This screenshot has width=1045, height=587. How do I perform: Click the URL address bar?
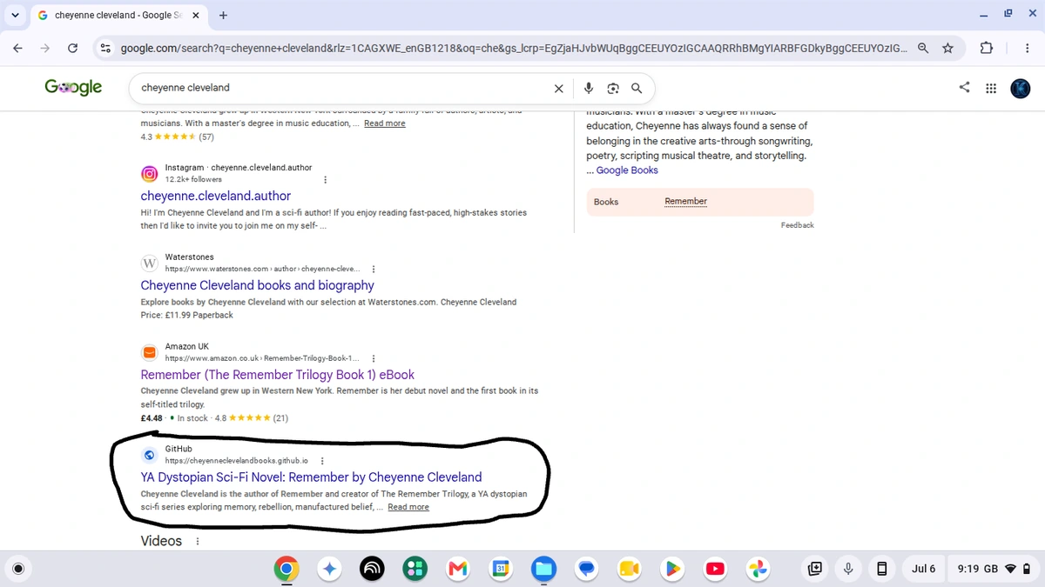point(512,48)
